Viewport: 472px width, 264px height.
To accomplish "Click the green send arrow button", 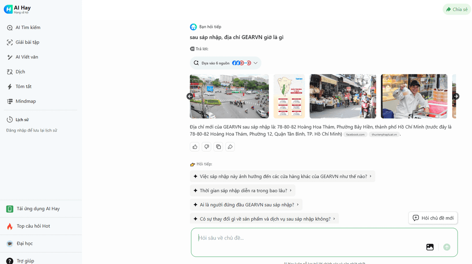I will click(x=447, y=247).
